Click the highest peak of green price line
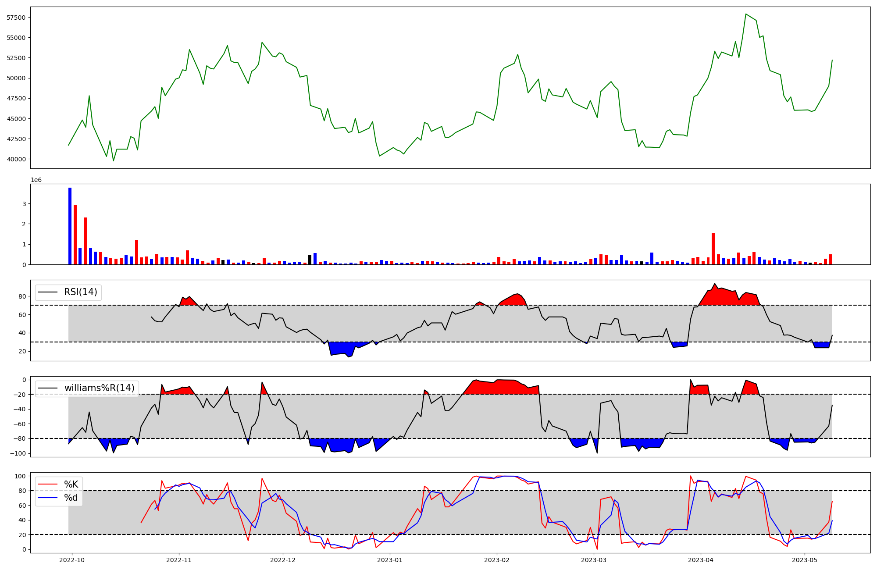The image size is (877, 570). coord(745,14)
